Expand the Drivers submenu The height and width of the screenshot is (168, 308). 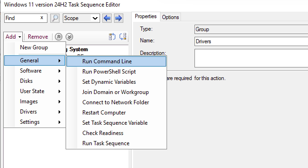(x=34, y=112)
